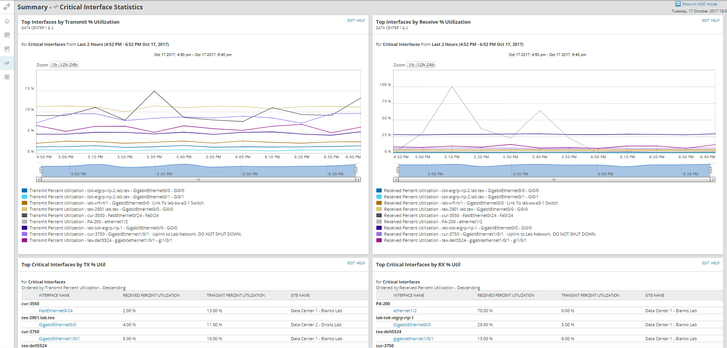The height and width of the screenshot is (348, 727).
Task: Open GigabitEthernet0/0 interface under tex-2901.lab.tex
Action: (58, 325)
